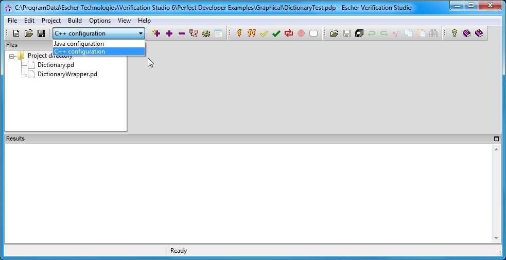Close the Verification Studio window
The width and height of the screenshot is (506, 260).
490,6
